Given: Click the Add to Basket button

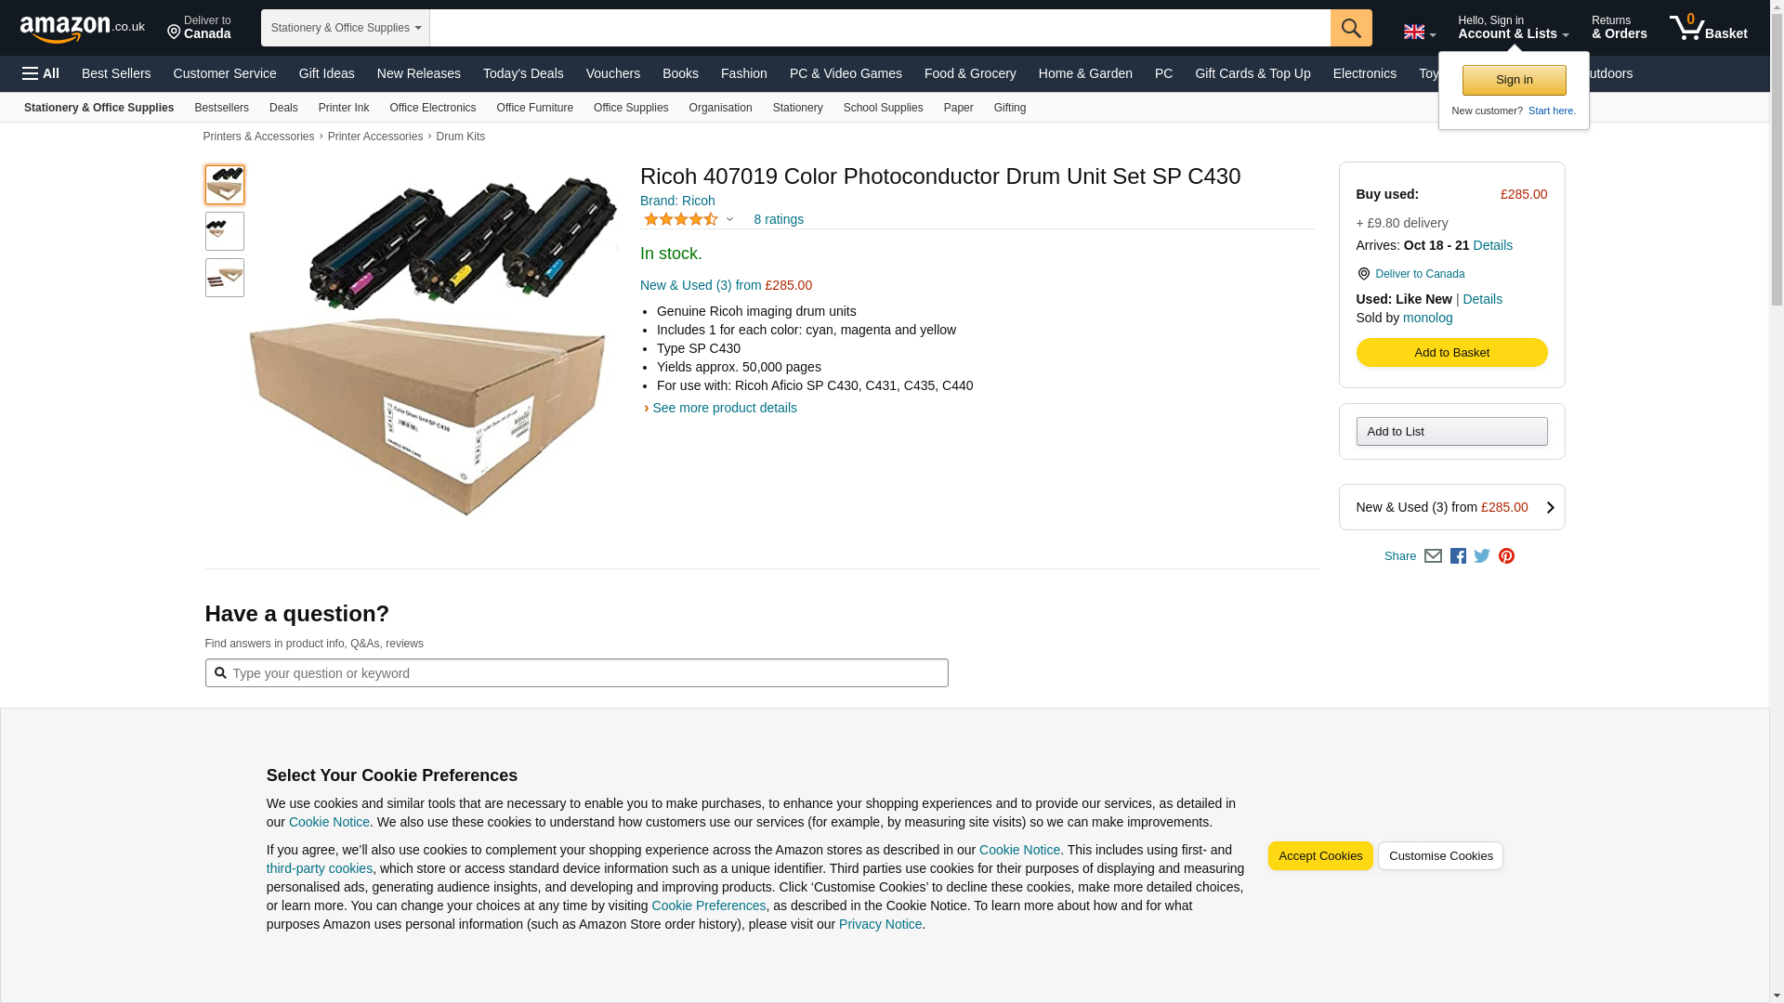Looking at the screenshot, I should click(1451, 353).
